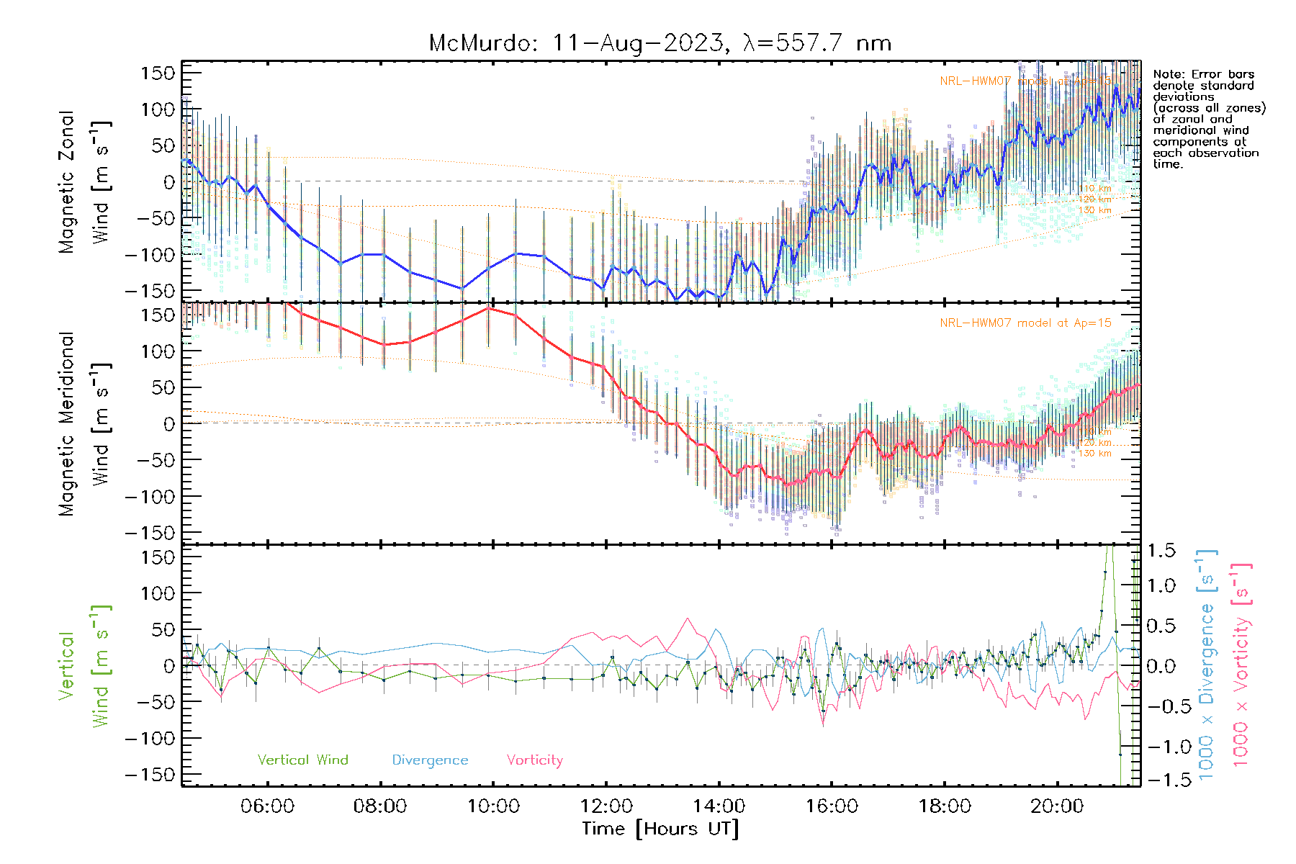Select the blue "Divergence" legend label

tap(430, 760)
